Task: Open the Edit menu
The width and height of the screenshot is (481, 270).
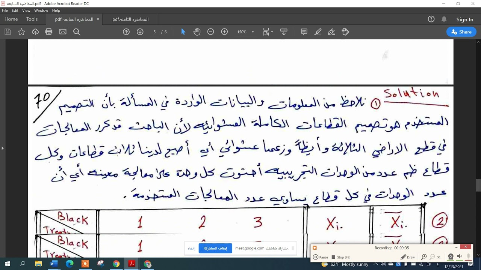Action: point(15,10)
